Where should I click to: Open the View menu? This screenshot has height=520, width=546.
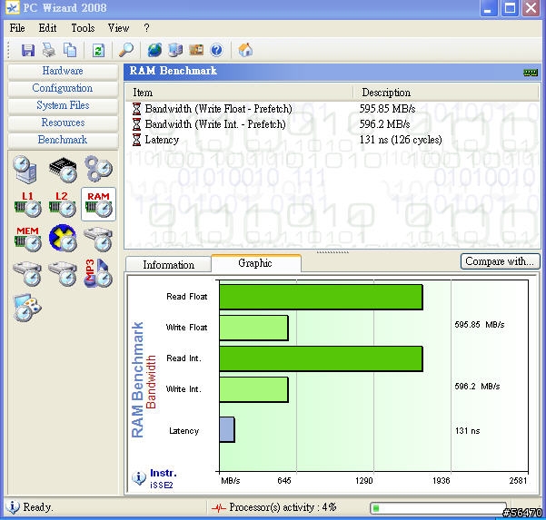coord(118,28)
